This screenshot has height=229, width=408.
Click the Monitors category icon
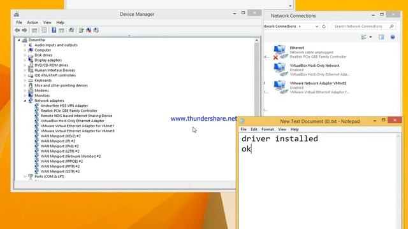tap(31, 95)
